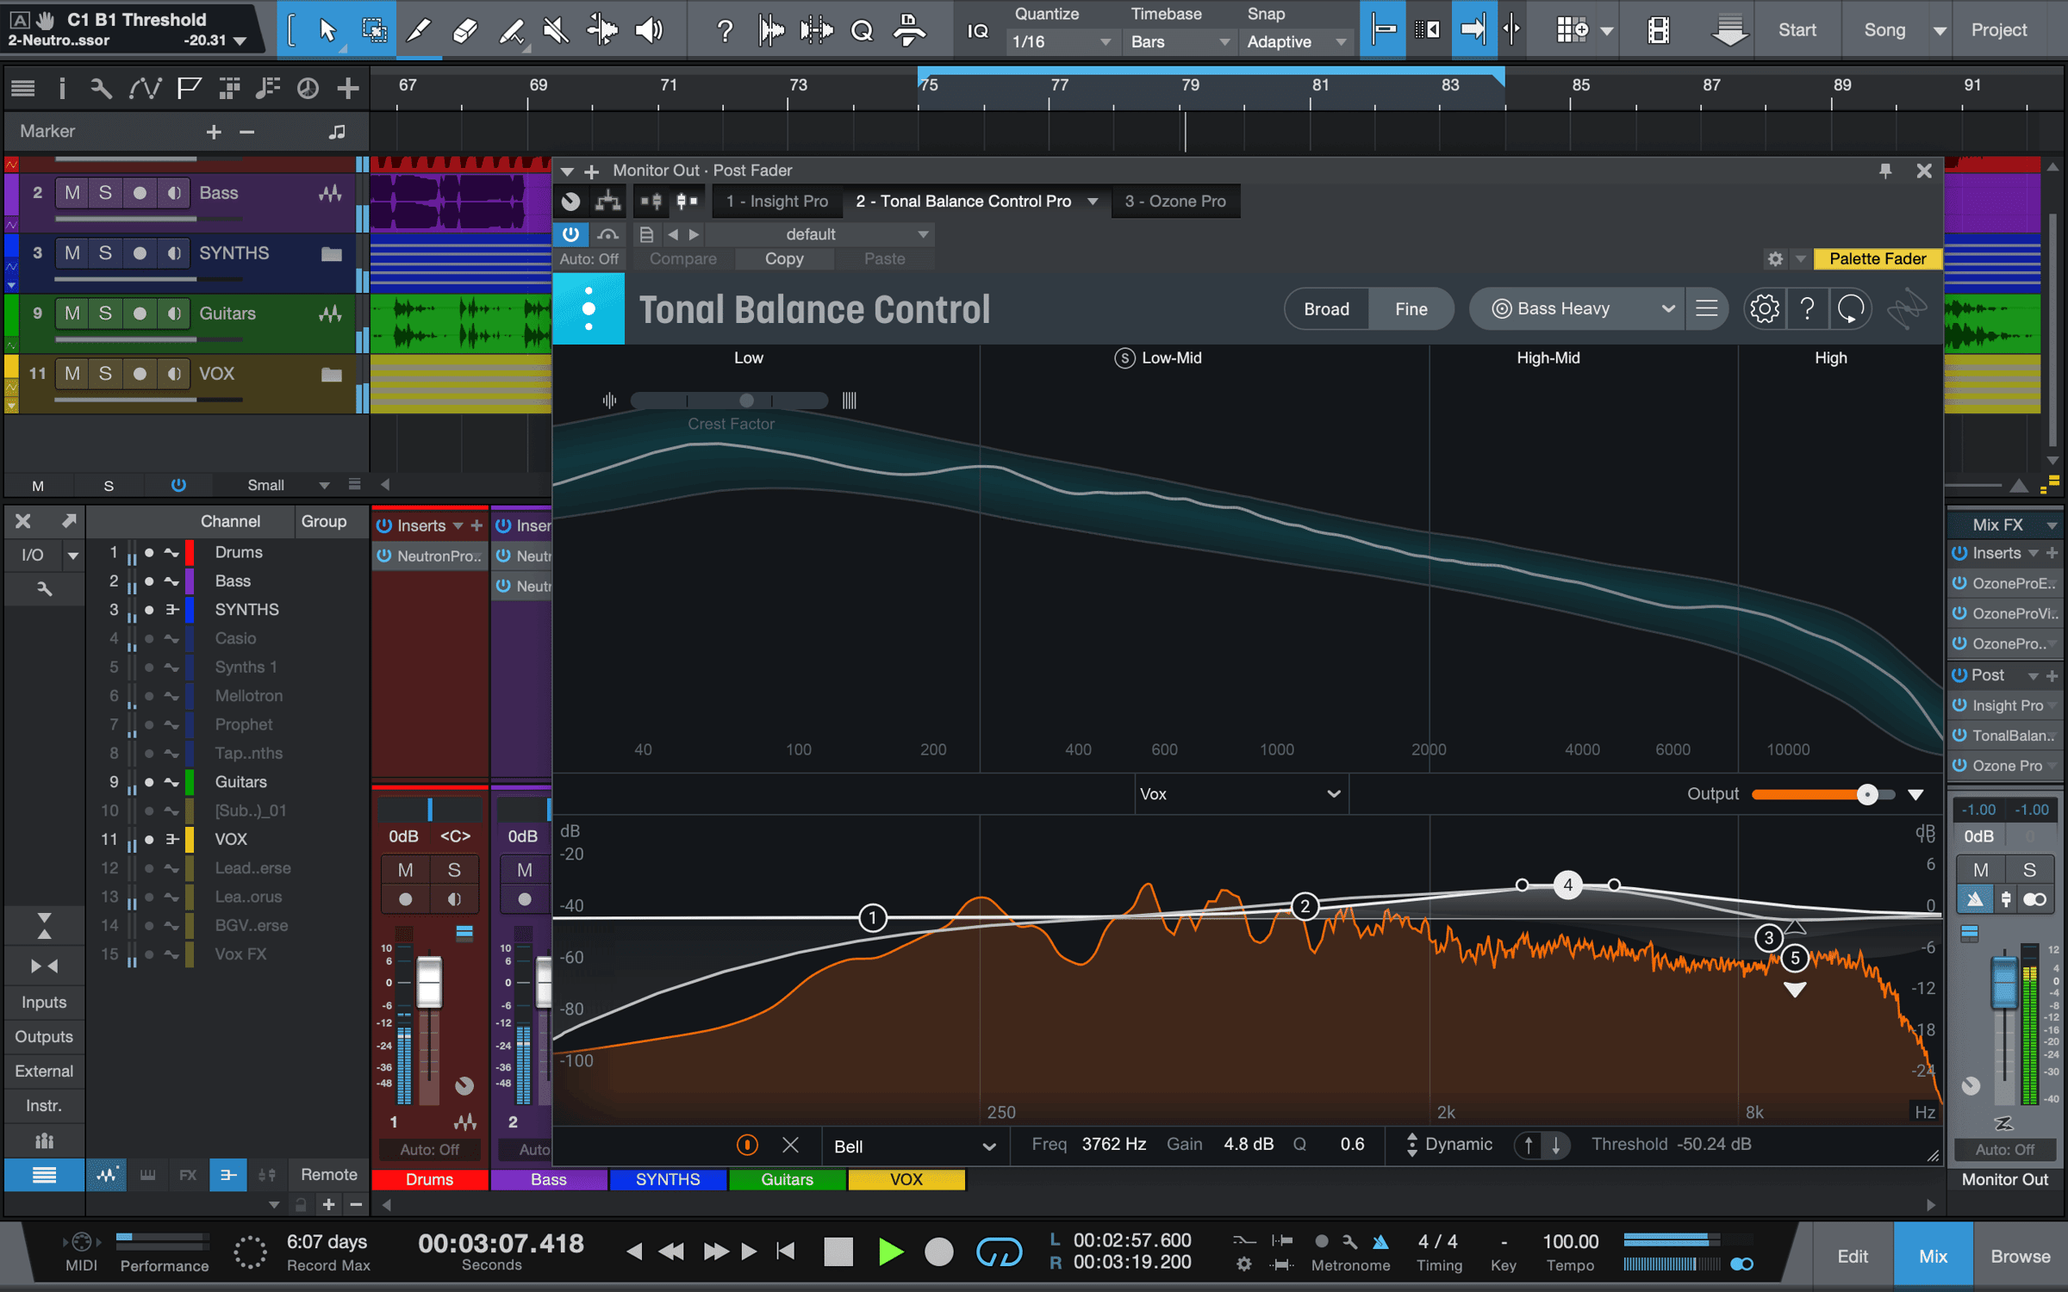Show automation curve icon
Viewport: 2068px width, 1292px height.
(145, 88)
